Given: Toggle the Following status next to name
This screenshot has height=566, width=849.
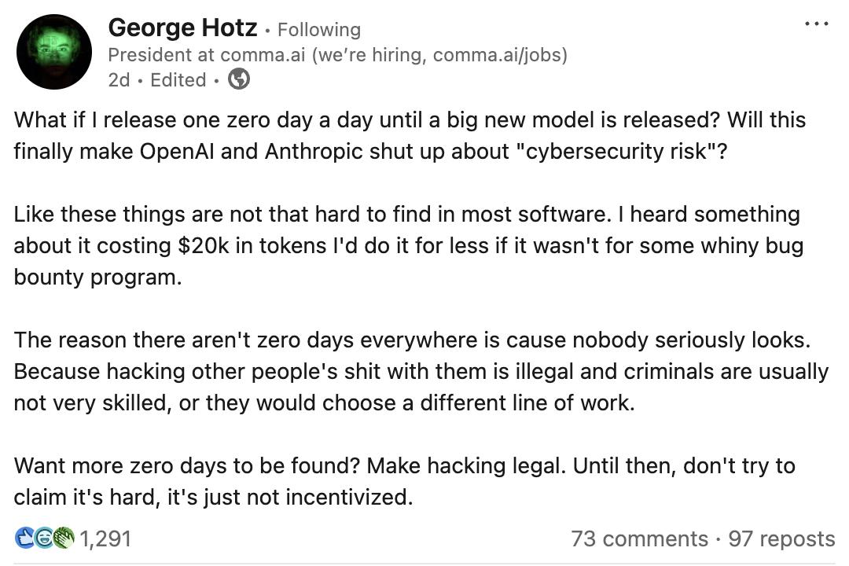Looking at the screenshot, I should point(318,30).
